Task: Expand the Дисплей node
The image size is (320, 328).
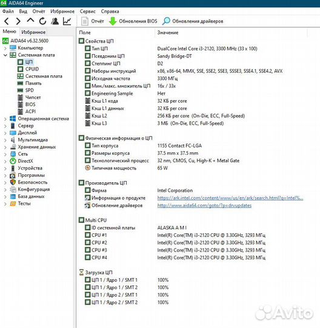Action: click(5, 133)
